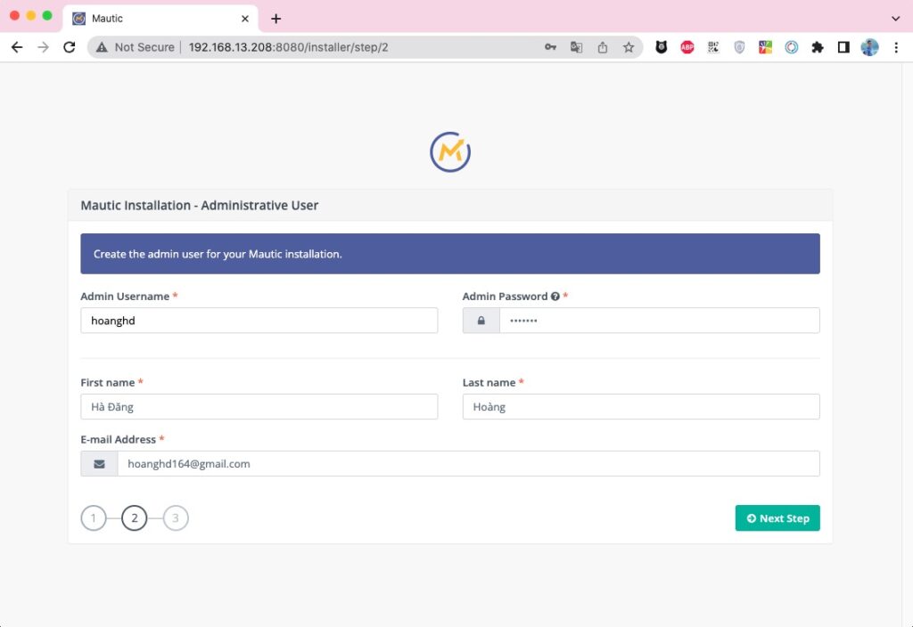The image size is (913, 627).
Task: Close the Mautic tab
Action: [245, 19]
